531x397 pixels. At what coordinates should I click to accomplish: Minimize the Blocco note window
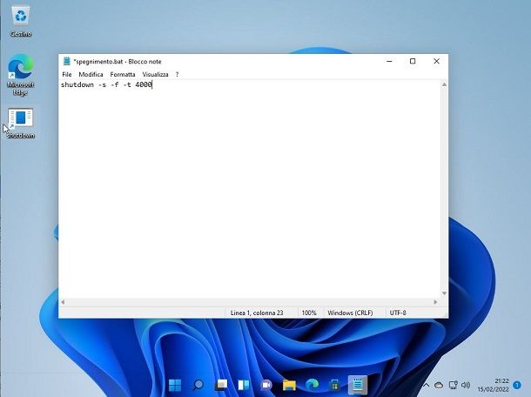click(x=389, y=61)
